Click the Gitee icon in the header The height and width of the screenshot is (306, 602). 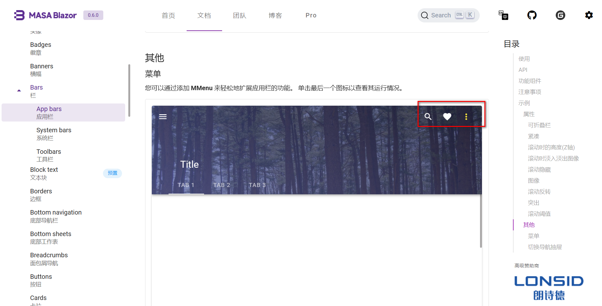point(560,15)
